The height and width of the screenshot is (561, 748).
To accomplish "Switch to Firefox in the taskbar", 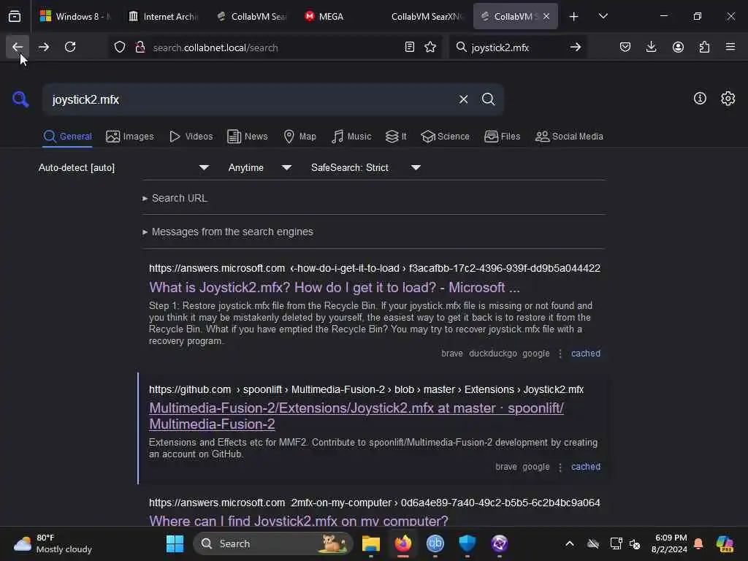I will pyautogui.click(x=403, y=543).
